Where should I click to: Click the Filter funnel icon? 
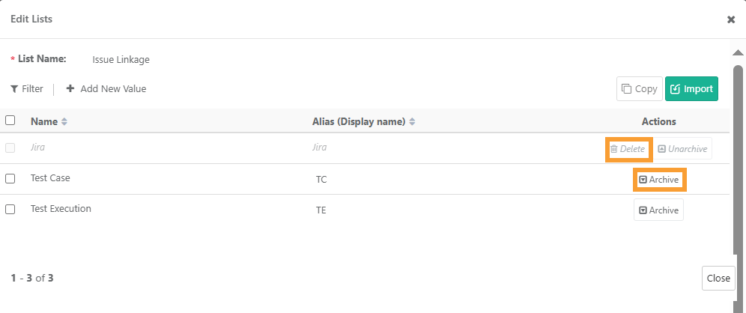(x=14, y=89)
